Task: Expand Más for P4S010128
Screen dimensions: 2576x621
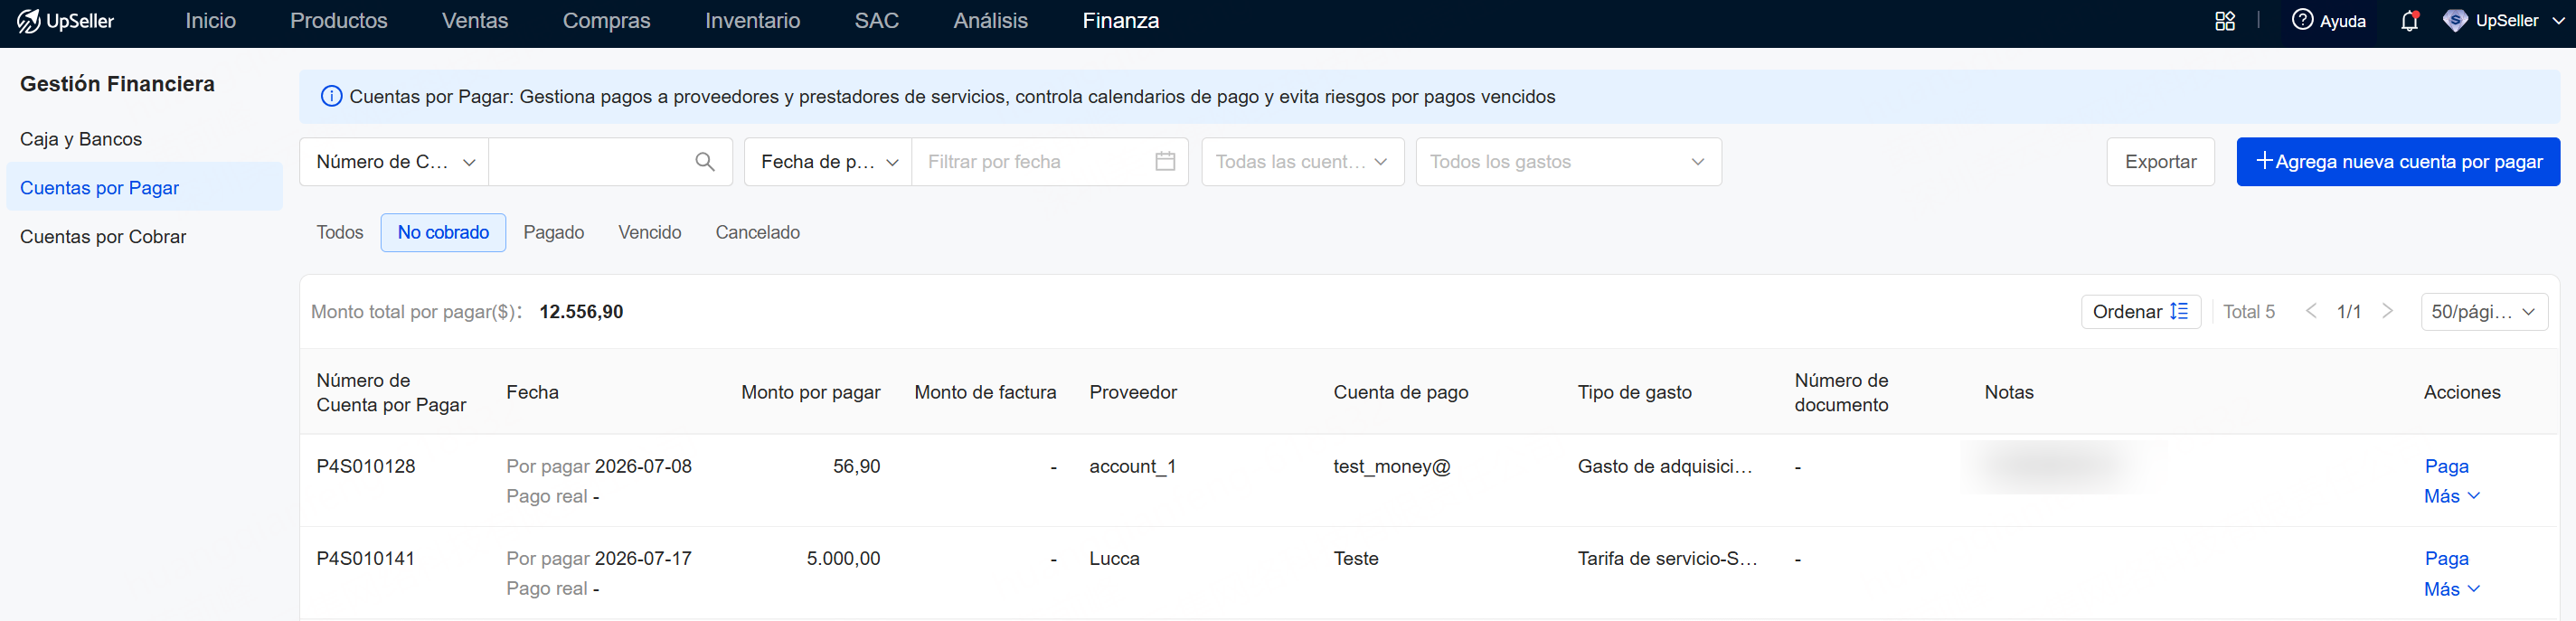Action: 2451,497
